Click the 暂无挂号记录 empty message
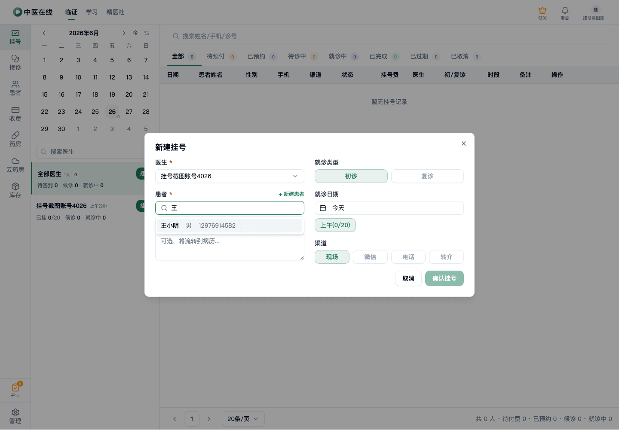 (389, 102)
